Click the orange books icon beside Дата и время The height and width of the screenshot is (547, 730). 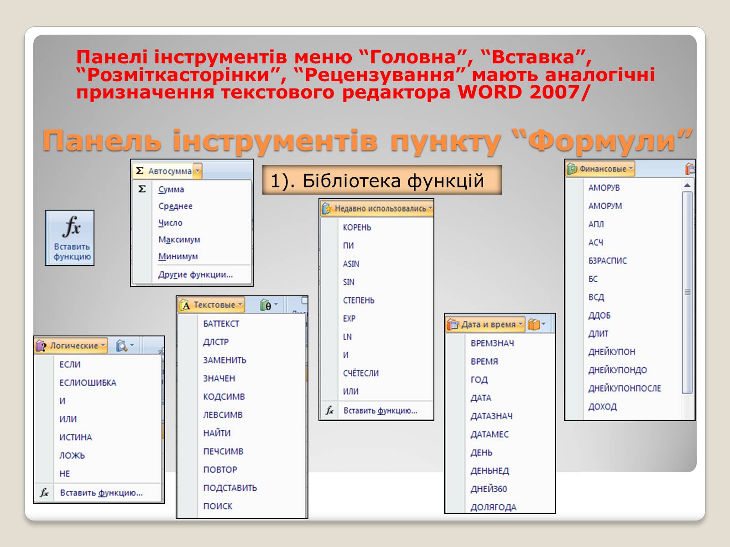(x=534, y=324)
